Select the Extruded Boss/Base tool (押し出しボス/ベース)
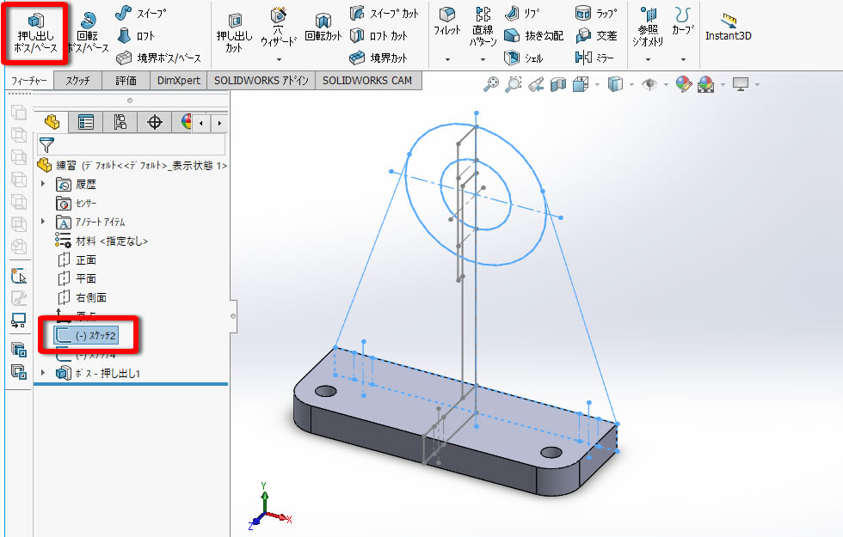Screen dimensions: 843x537 [x=35, y=34]
